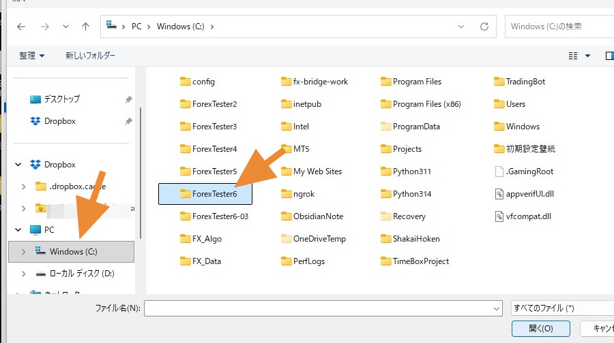Expand ローカル ディスク (D:) tree node
The image size is (614, 343).
click(23, 274)
